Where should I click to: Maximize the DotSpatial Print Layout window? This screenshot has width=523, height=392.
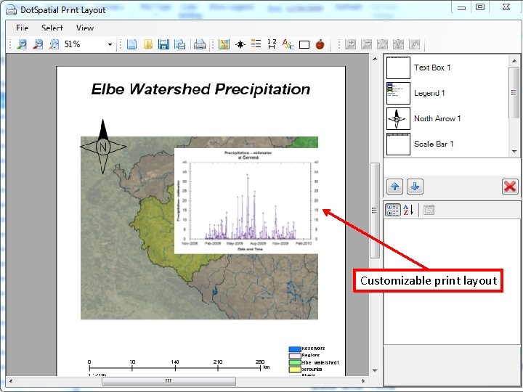click(480, 7)
